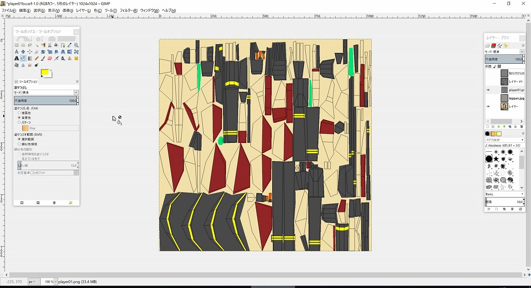Screen dimensions: 531x288
Task: Select the Free Select lasso tool
Action: 30,45
